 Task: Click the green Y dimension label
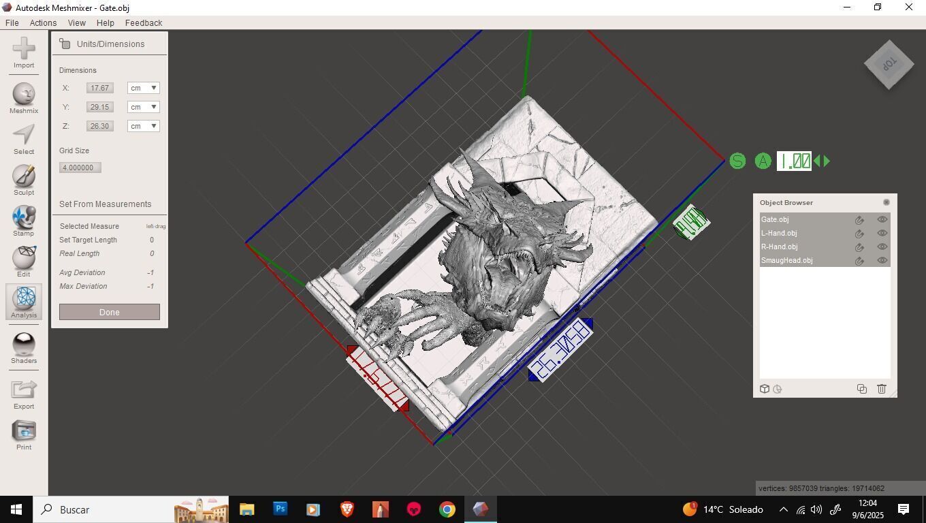point(691,223)
